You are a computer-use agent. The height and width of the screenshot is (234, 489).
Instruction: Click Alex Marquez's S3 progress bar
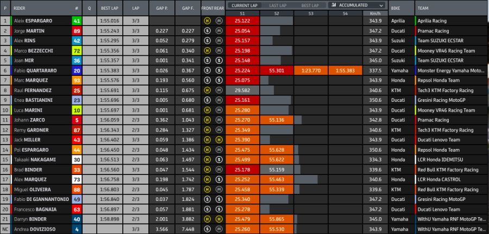pyautogui.click(x=306, y=180)
